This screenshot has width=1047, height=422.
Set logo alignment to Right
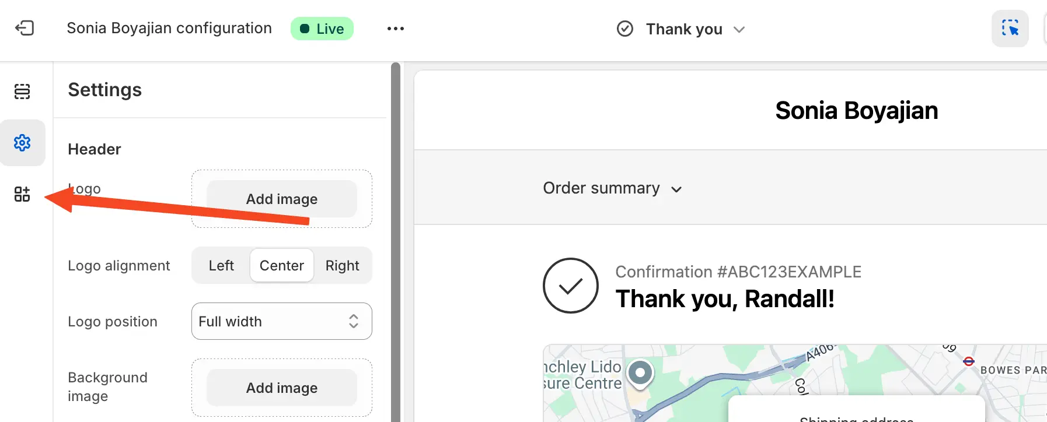pos(342,266)
